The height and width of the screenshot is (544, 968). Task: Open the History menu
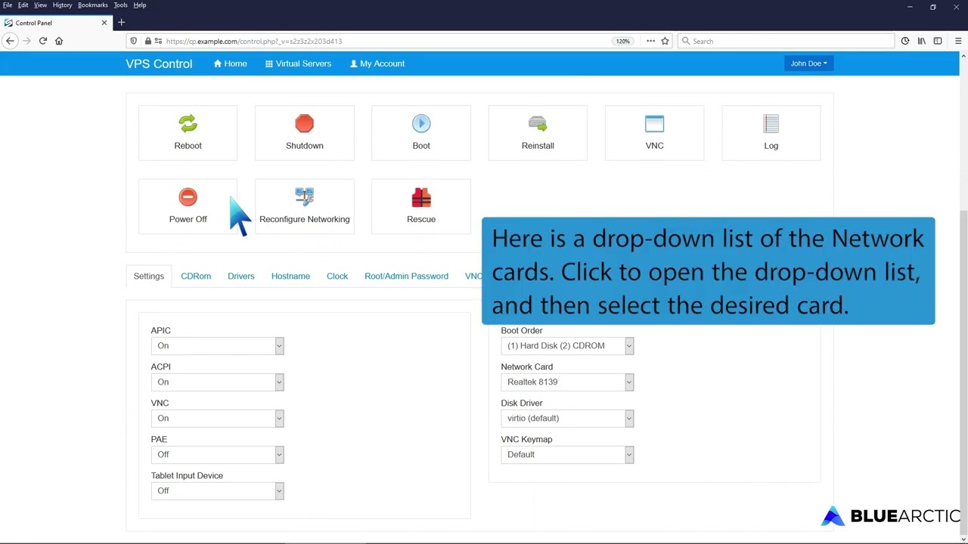pos(62,5)
